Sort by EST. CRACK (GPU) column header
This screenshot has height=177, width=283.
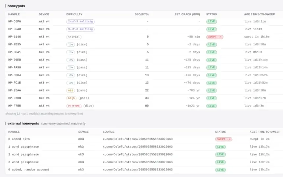pyautogui.click(x=187, y=14)
